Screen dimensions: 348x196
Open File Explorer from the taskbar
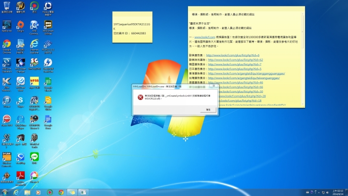coord(27,193)
